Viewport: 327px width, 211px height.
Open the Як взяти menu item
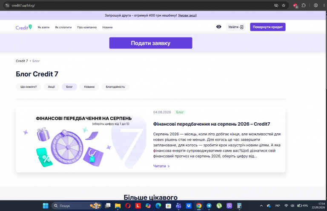point(43,27)
